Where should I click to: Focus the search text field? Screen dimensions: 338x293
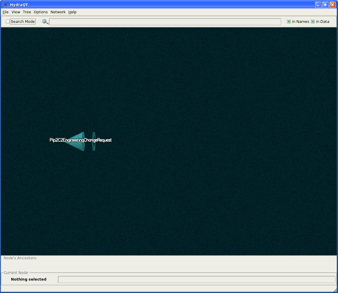(x=165, y=22)
